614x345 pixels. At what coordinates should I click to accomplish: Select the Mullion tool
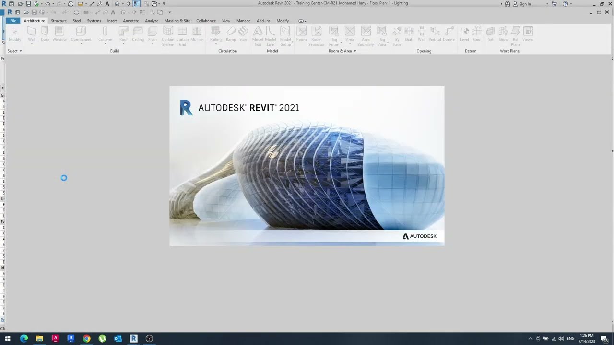tap(197, 34)
